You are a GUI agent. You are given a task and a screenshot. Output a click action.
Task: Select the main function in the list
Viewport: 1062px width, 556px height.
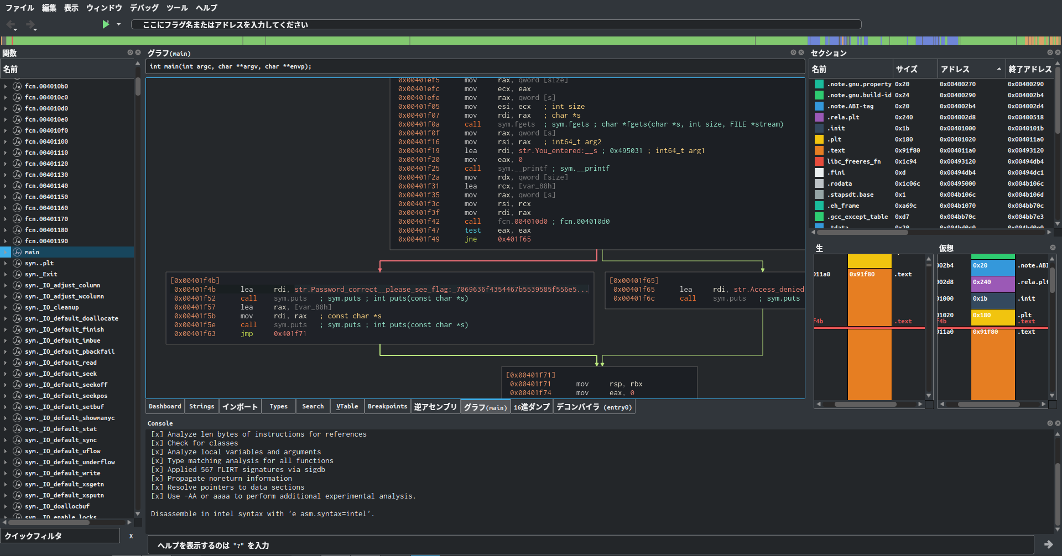32,252
